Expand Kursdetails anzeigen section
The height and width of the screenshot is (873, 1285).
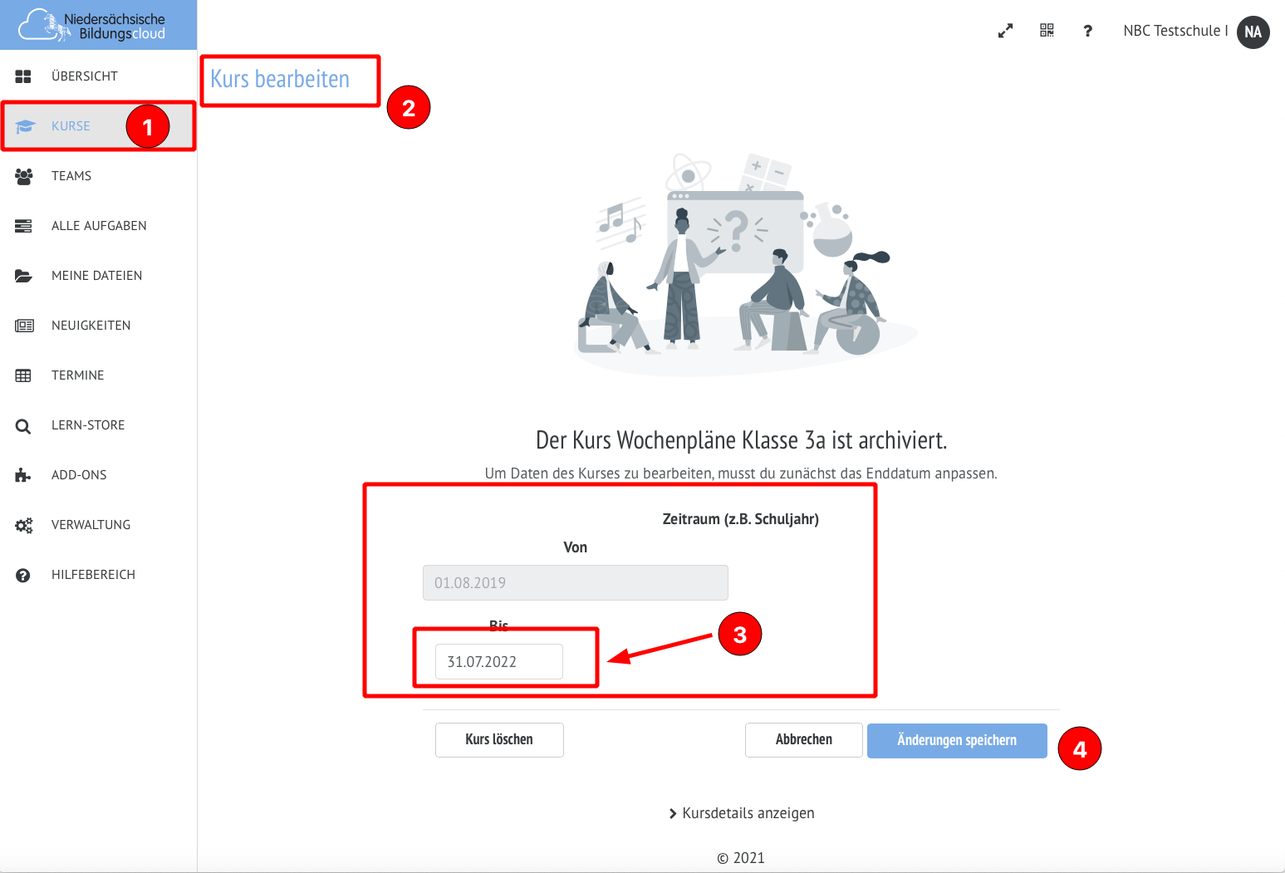(x=741, y=813)
